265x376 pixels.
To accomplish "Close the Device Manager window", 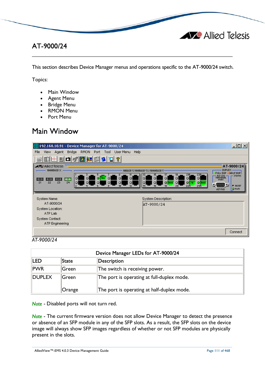I will pos(245,146).
